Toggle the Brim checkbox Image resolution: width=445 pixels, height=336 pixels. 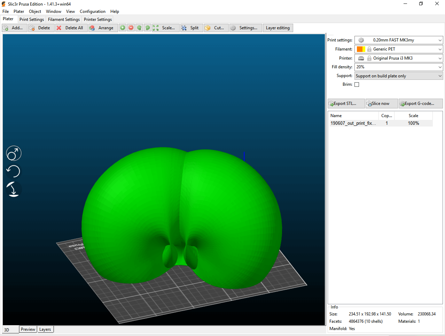pos(357,84)
